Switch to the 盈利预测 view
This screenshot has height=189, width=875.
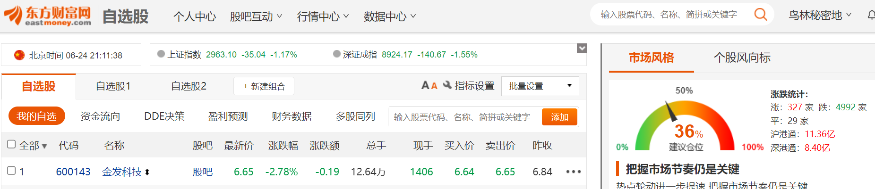[x=228, y=116]
